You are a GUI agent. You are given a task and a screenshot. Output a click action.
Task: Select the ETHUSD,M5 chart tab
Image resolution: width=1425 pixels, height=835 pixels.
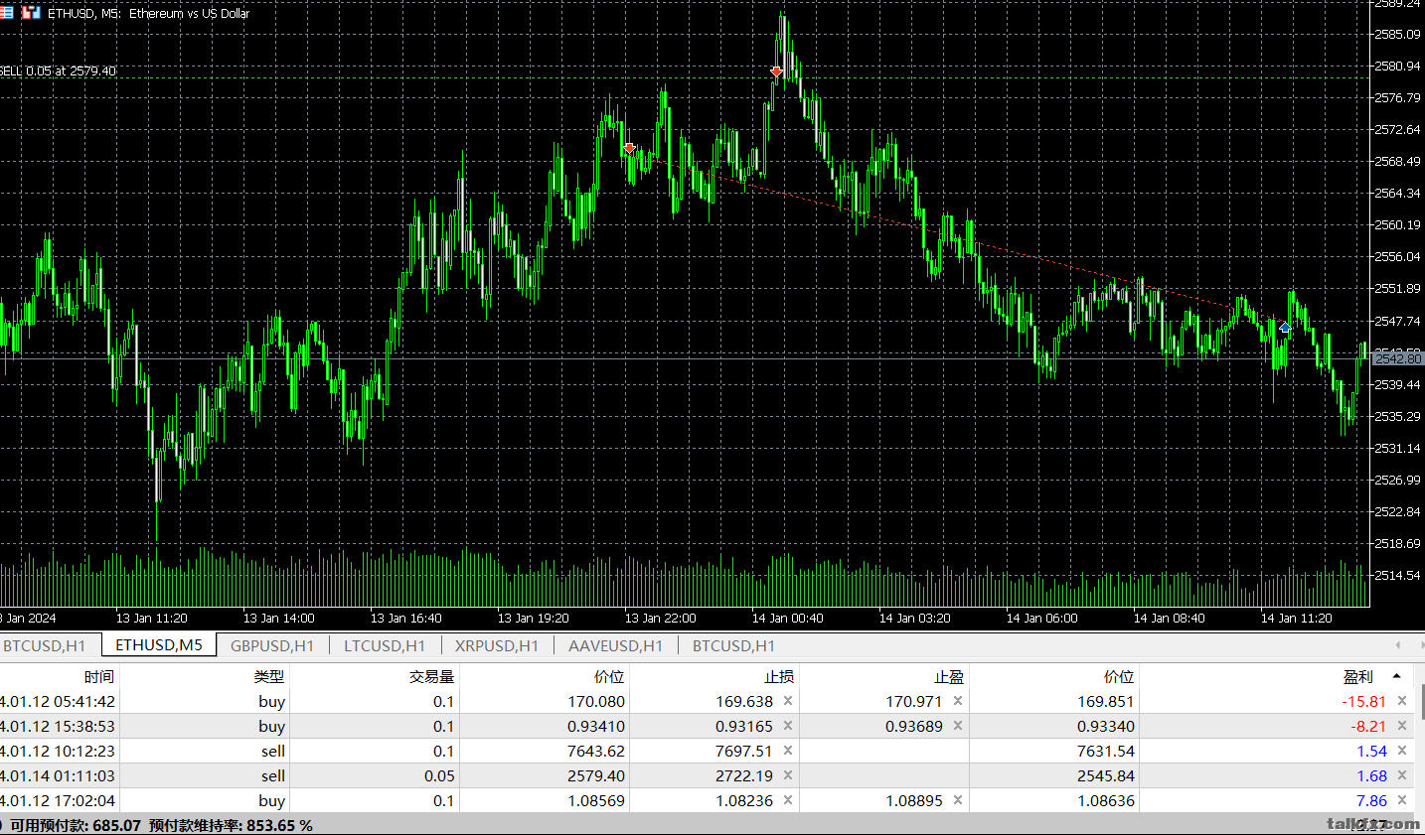[x=159, y=645]
